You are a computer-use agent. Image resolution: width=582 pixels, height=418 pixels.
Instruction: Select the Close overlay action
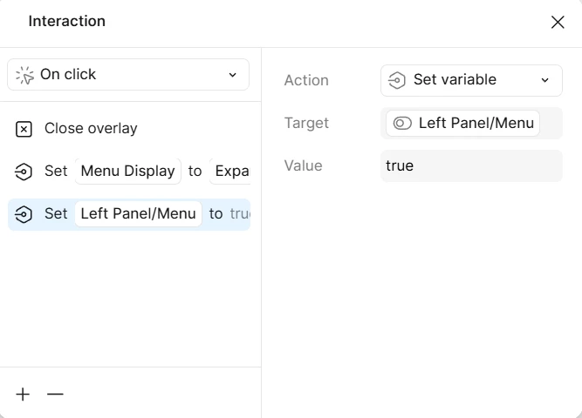click(91, 129)
